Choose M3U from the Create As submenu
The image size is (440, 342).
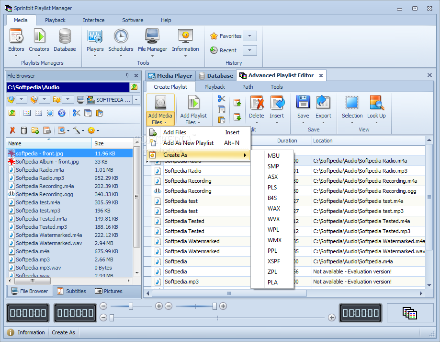coord(273,156)
